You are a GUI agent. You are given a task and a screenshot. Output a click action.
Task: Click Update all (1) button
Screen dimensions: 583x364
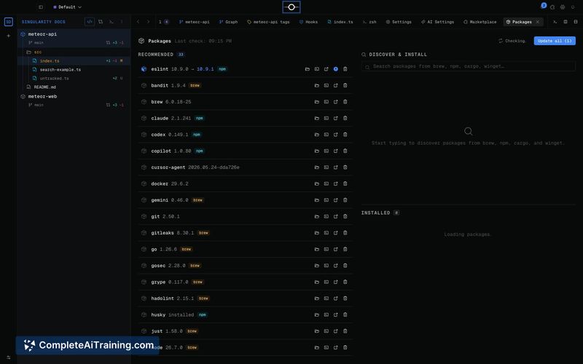click(x=555, y=41)
